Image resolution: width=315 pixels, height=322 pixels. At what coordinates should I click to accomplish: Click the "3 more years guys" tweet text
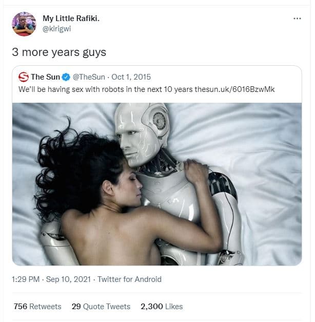point(60,52)
